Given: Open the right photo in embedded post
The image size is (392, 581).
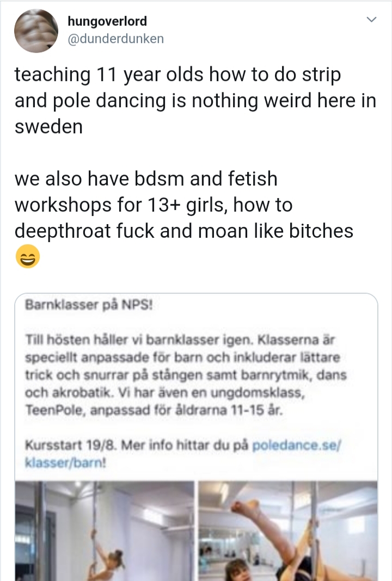Looking at the screenshot, I should 287,530.
